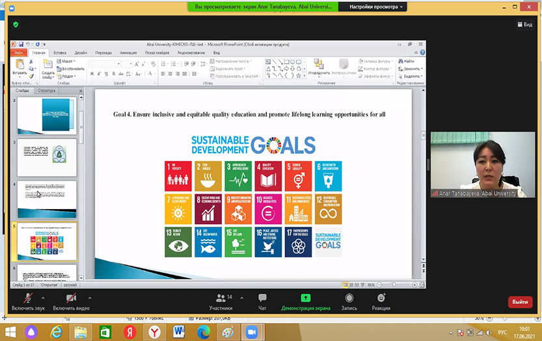Select slide 3 thumbnail

pos(47,158)
